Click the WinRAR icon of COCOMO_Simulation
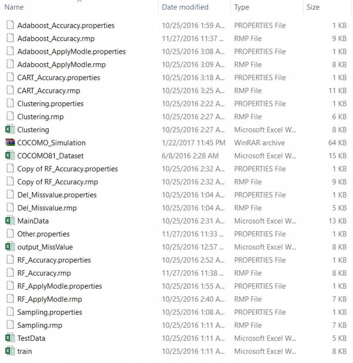353x363 pixels. [x=10, y=142]
